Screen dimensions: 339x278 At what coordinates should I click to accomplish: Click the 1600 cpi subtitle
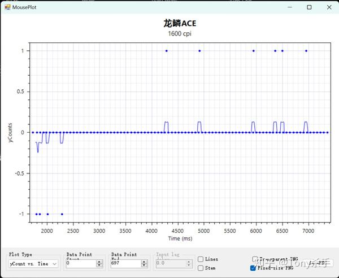pyautogui.click(x=180, y=34)
